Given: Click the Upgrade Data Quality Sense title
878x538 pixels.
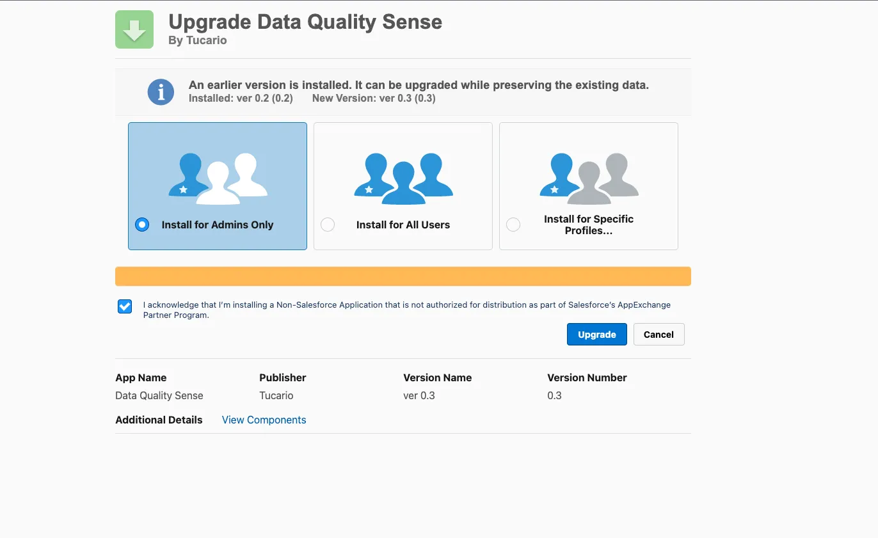Looking at the screenshot, I should coord(305,21).
